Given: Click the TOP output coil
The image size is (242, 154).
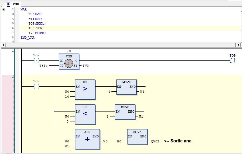Looking at the screenshot, I should [x=232, y=61].
